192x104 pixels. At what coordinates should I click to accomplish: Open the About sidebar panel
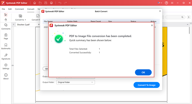pos(6,77)
